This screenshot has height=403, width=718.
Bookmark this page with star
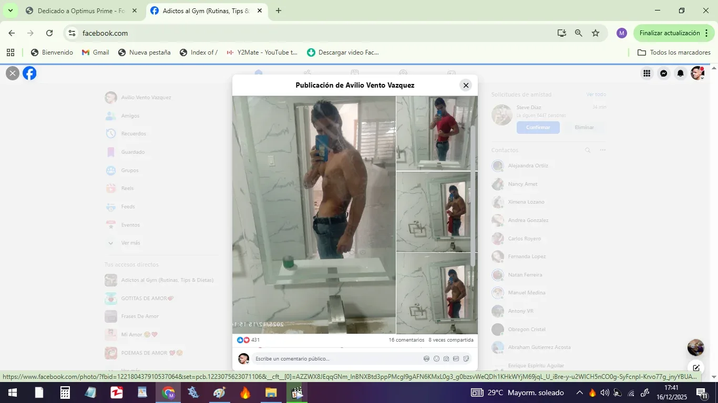[596, 33]
